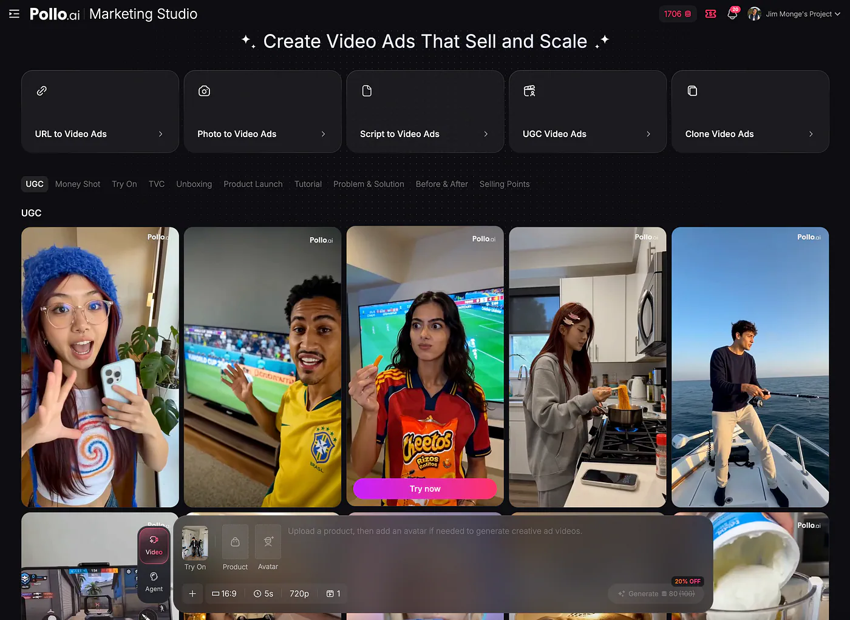Switch to Problem & Solution tab
850x620 pixels.
coord(369,184)
